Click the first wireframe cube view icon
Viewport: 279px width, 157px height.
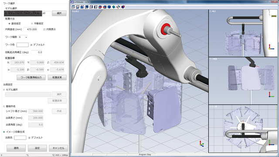click(x=73, y=7)
